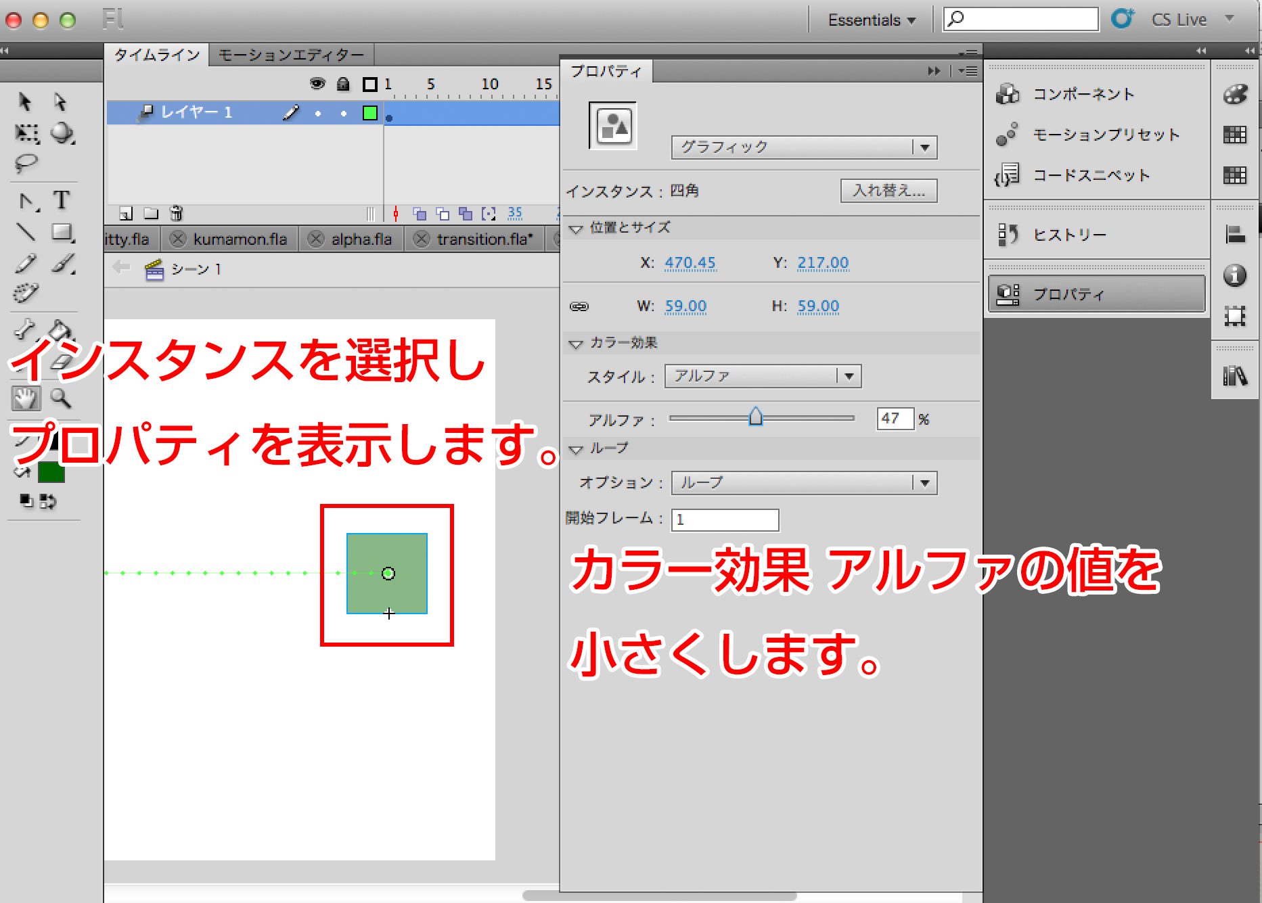
Task: Select the Zoom magnifier tool
Action: (x=62, y=398)
